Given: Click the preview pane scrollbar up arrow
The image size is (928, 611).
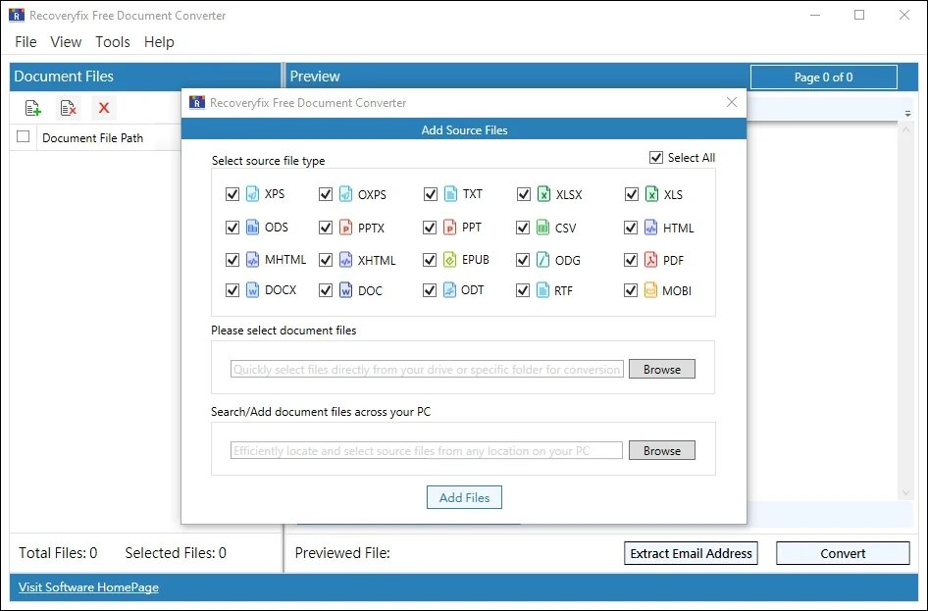Looking at the screenshot, I should click(905, 128).
